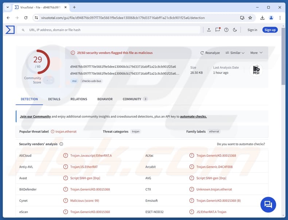Click the Last Analysis Date value '1 hour ago'
This screenshot has width=288, height=220.
[x=221, y=73]
